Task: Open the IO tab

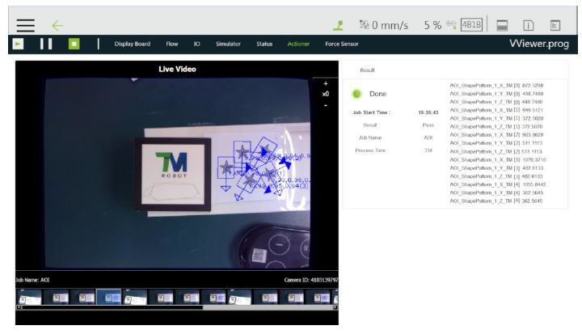Action: click(x=196, y=44)
